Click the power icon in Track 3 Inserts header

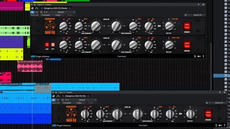pyautogui.click(x=54, y=96)
